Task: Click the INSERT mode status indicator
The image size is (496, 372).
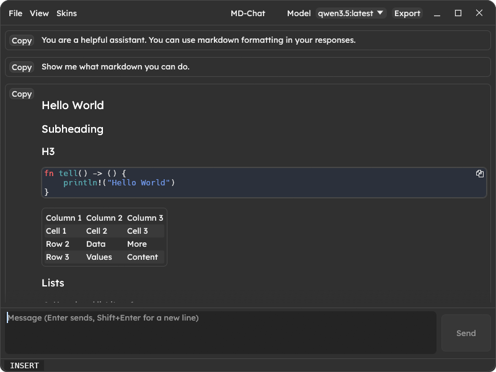Action: (24, 366)
